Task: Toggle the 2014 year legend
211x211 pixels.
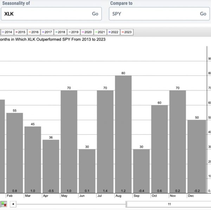Action: tap(7, 32)
